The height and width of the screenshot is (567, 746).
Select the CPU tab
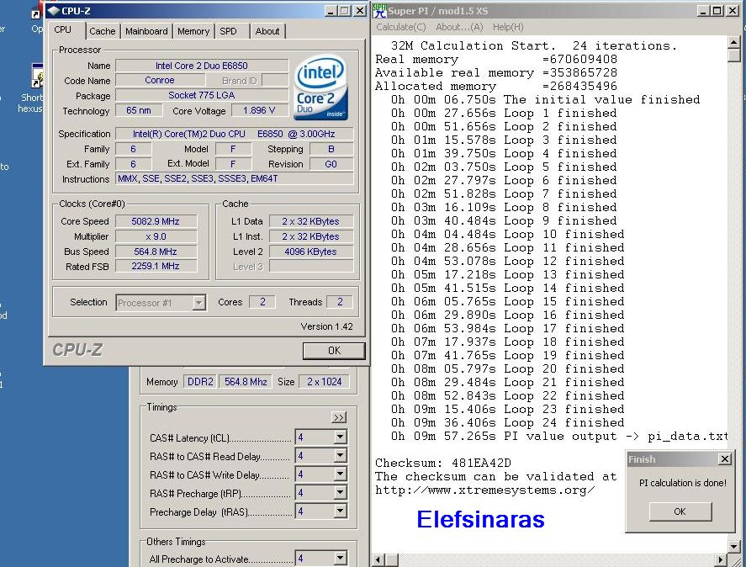tap(63, 29)
